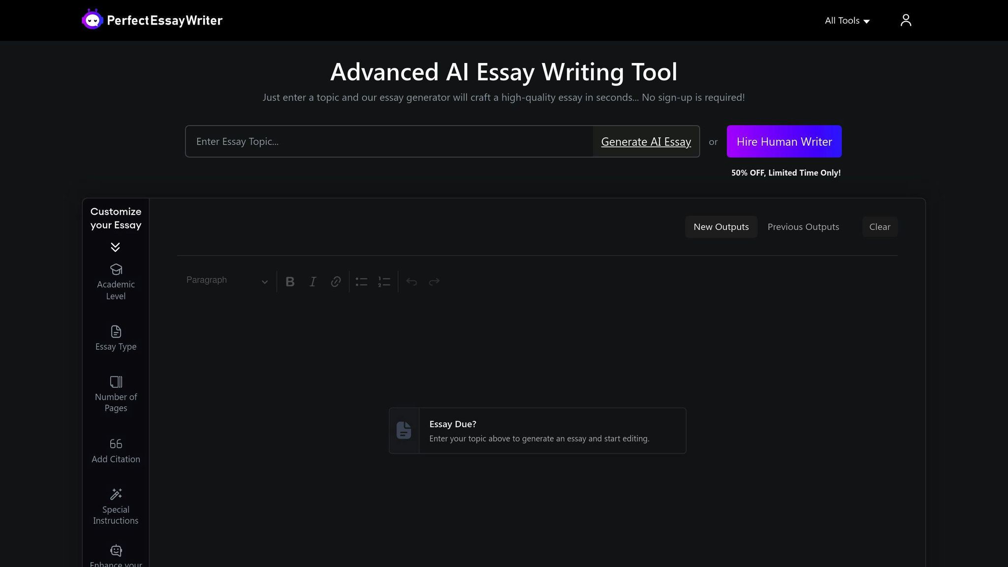1008x567 pixels.
Task: Select the Academic Level sidebar icon
Action: pos(116,269)
